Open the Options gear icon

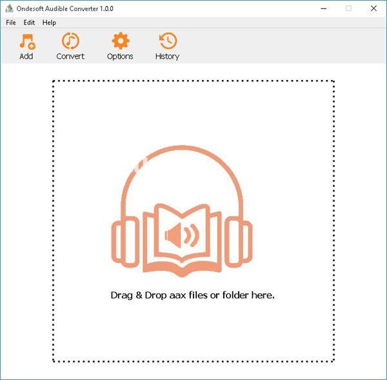(x=120, y=41)
